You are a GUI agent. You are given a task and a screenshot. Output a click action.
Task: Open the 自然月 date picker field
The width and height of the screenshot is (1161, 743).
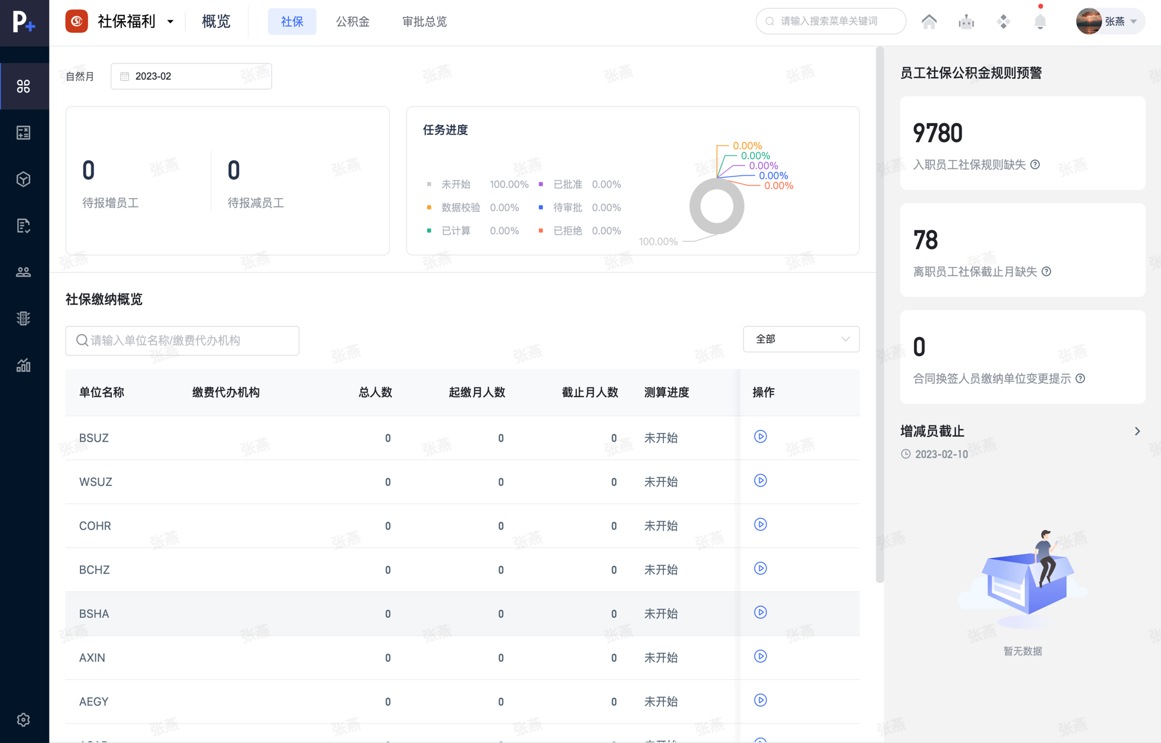[x=191, y=76]
